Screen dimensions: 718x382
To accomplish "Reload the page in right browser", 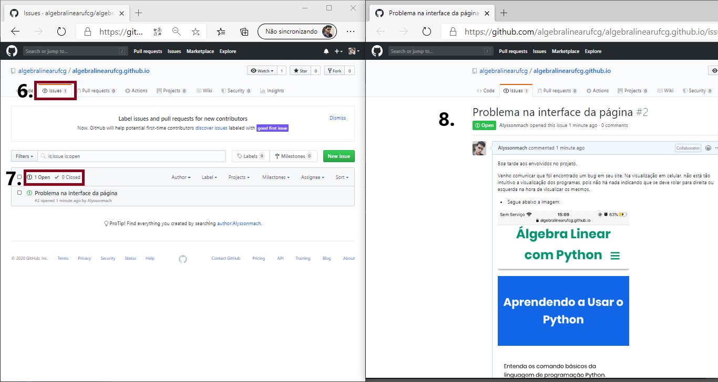I will pyautogui.click(x=427, y=31).
